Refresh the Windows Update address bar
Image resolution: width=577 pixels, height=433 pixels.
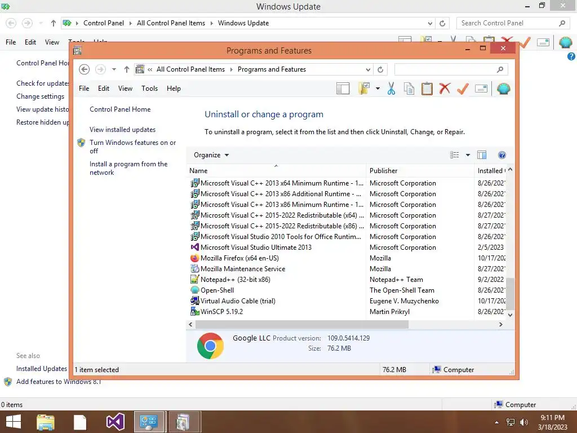442,23
